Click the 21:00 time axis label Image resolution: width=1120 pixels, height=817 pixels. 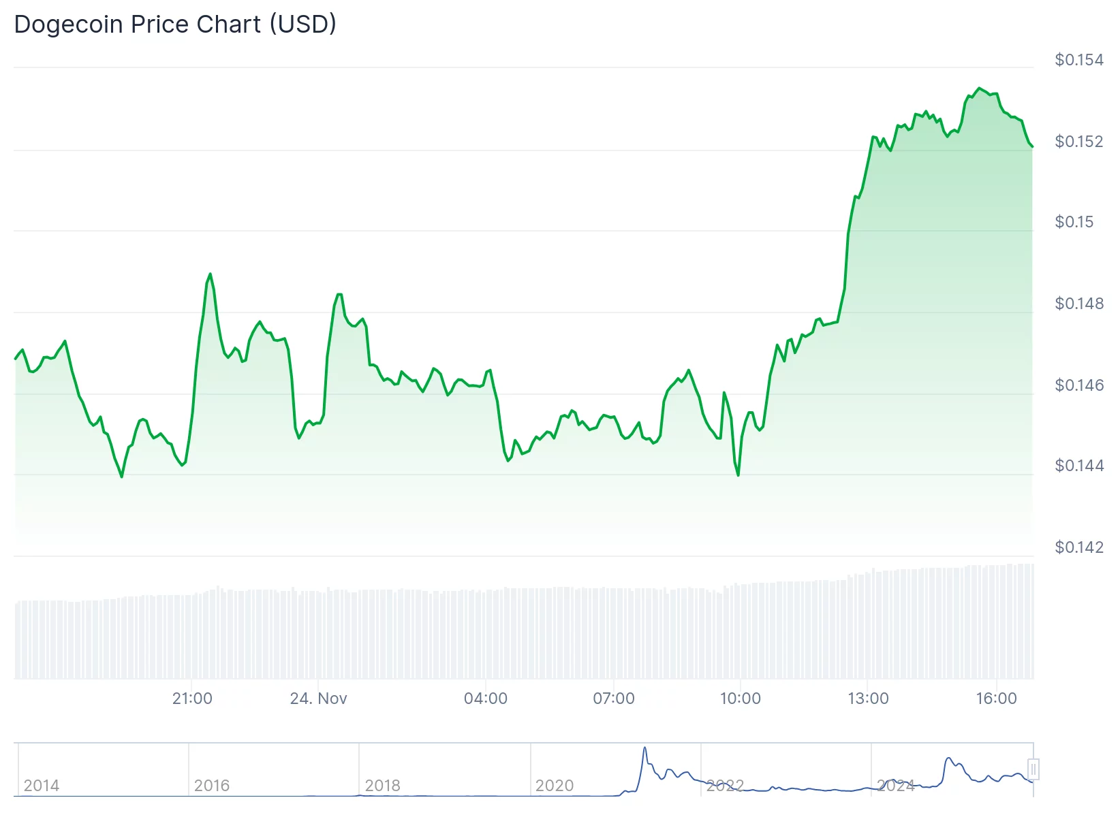tap(192, 699)
